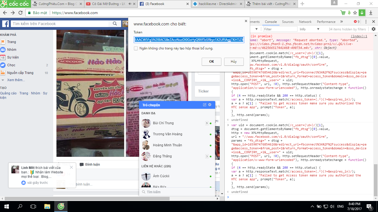Screen dimensions: 378x212
Task: Open chat with Bùi Chí Trung
Action: click(177, 123)
